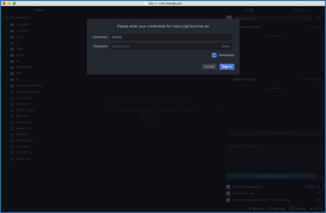Click the expand commit message editor icon
This screenshot has height=213, width=326.
[319, 167]
